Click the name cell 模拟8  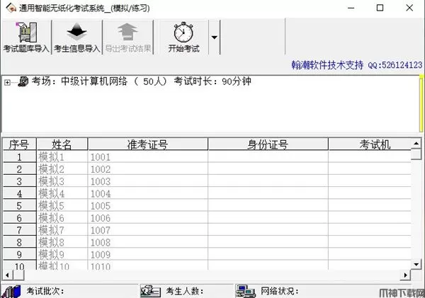62,242
